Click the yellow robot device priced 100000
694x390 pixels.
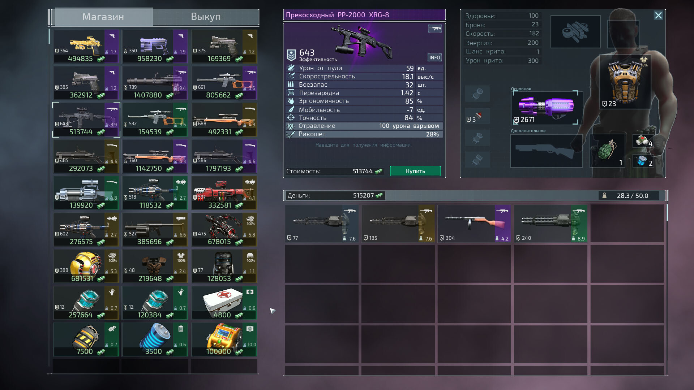pyautogui.click(x=224, y=339)
